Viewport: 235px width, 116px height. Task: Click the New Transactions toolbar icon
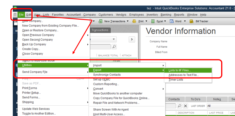coord(100,21)
